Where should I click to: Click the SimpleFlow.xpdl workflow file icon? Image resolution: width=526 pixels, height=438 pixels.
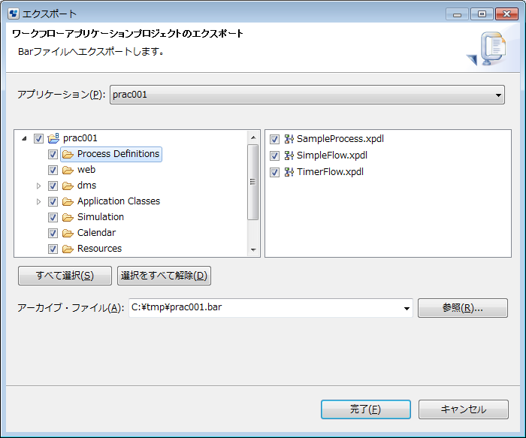tap(289, 156)
